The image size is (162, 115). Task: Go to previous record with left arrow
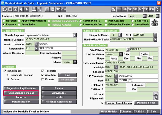(x=21, y=9)
